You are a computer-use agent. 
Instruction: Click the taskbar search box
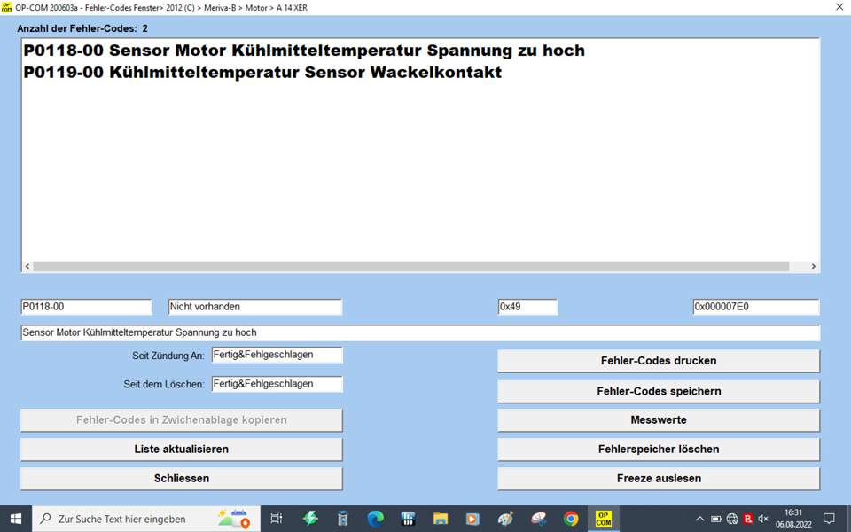[x=146, y=519]
